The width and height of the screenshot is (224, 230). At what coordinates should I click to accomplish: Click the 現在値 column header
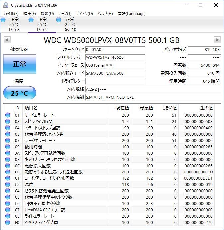click(x=119, y=108)
